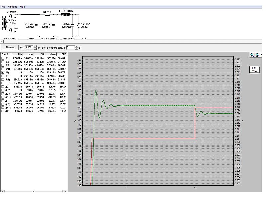
Task: Enable the V(C2) result checkbox
Action: click(x=3, y=90)
